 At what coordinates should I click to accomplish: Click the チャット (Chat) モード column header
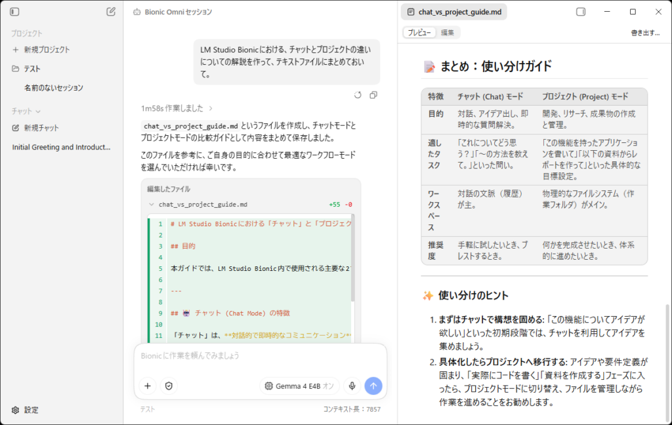click(x=490, y=97)
